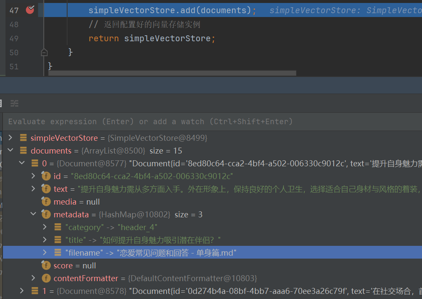Click line number 49 in the gutter
The image size is (422, 299).
coord(14,39)
